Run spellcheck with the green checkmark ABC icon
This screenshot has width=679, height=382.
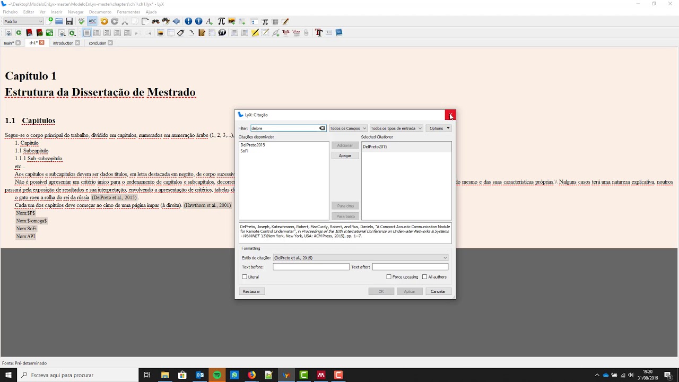pos(81,21)
